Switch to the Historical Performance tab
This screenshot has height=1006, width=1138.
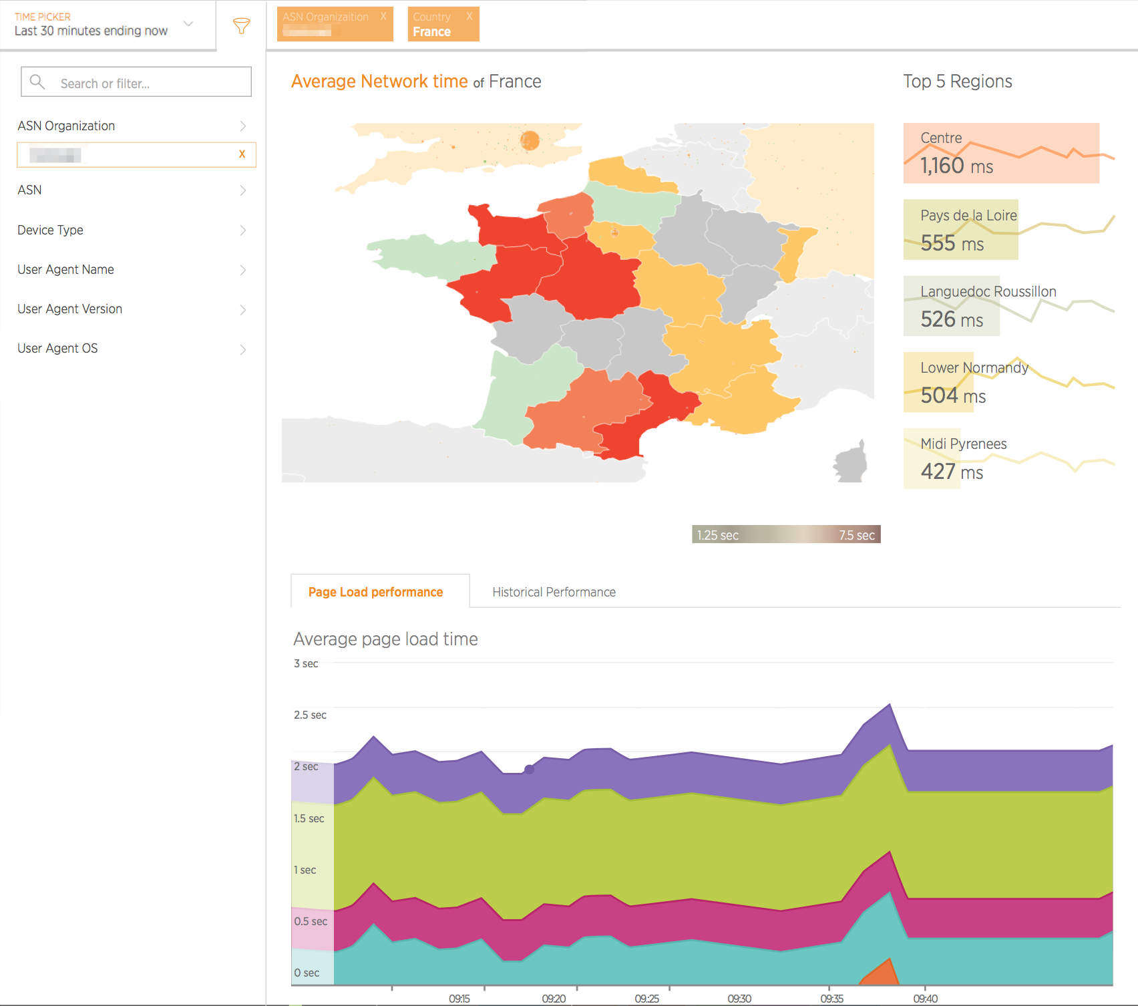[x=554, y=592]
